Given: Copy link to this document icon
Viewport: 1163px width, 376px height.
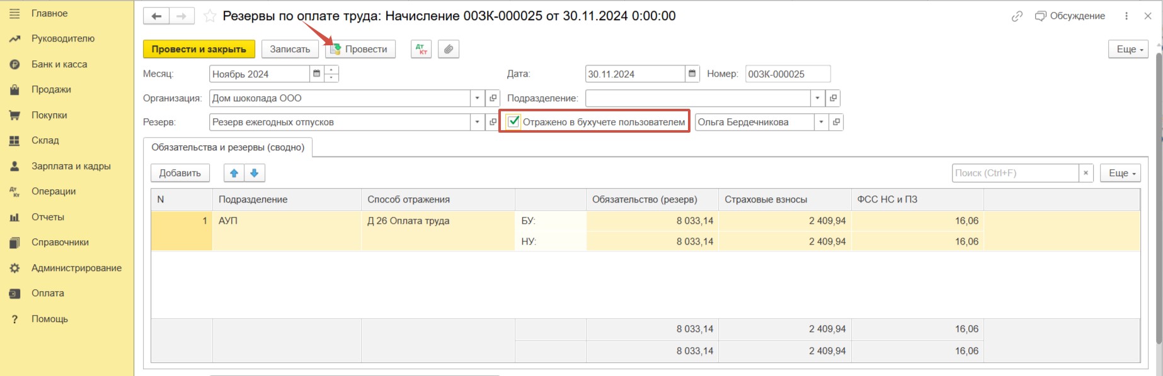Looking at the screenshot, I should tap(1017, 16).
